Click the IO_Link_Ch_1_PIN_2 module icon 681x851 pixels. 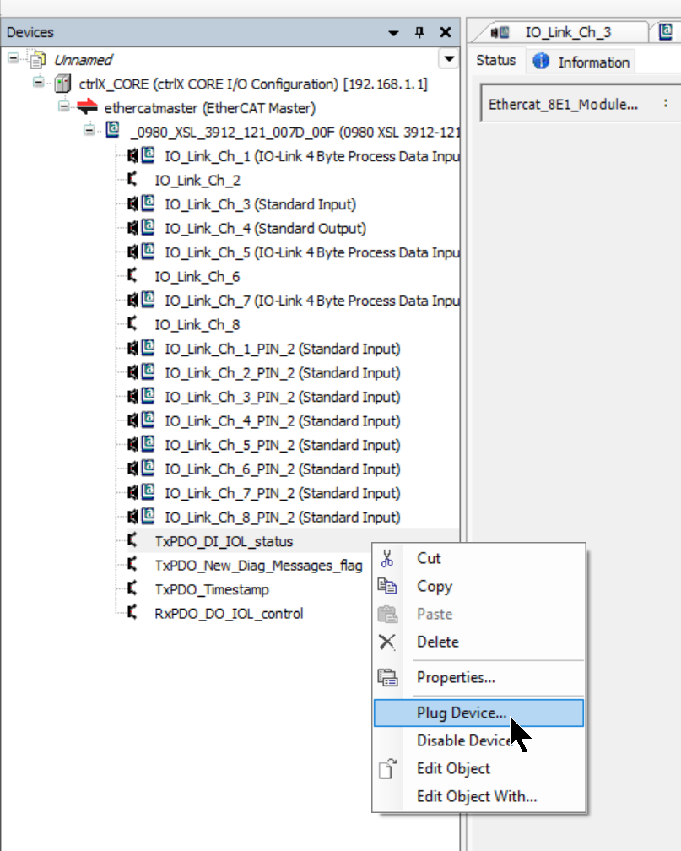coord(141,348)
